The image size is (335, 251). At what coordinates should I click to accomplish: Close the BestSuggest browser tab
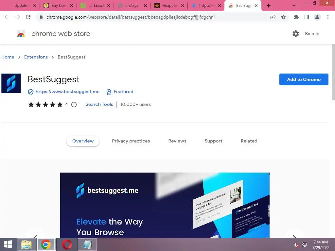pyautogui.click(x=256, y=6)
